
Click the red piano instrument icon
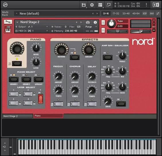[x=8, y=29]
